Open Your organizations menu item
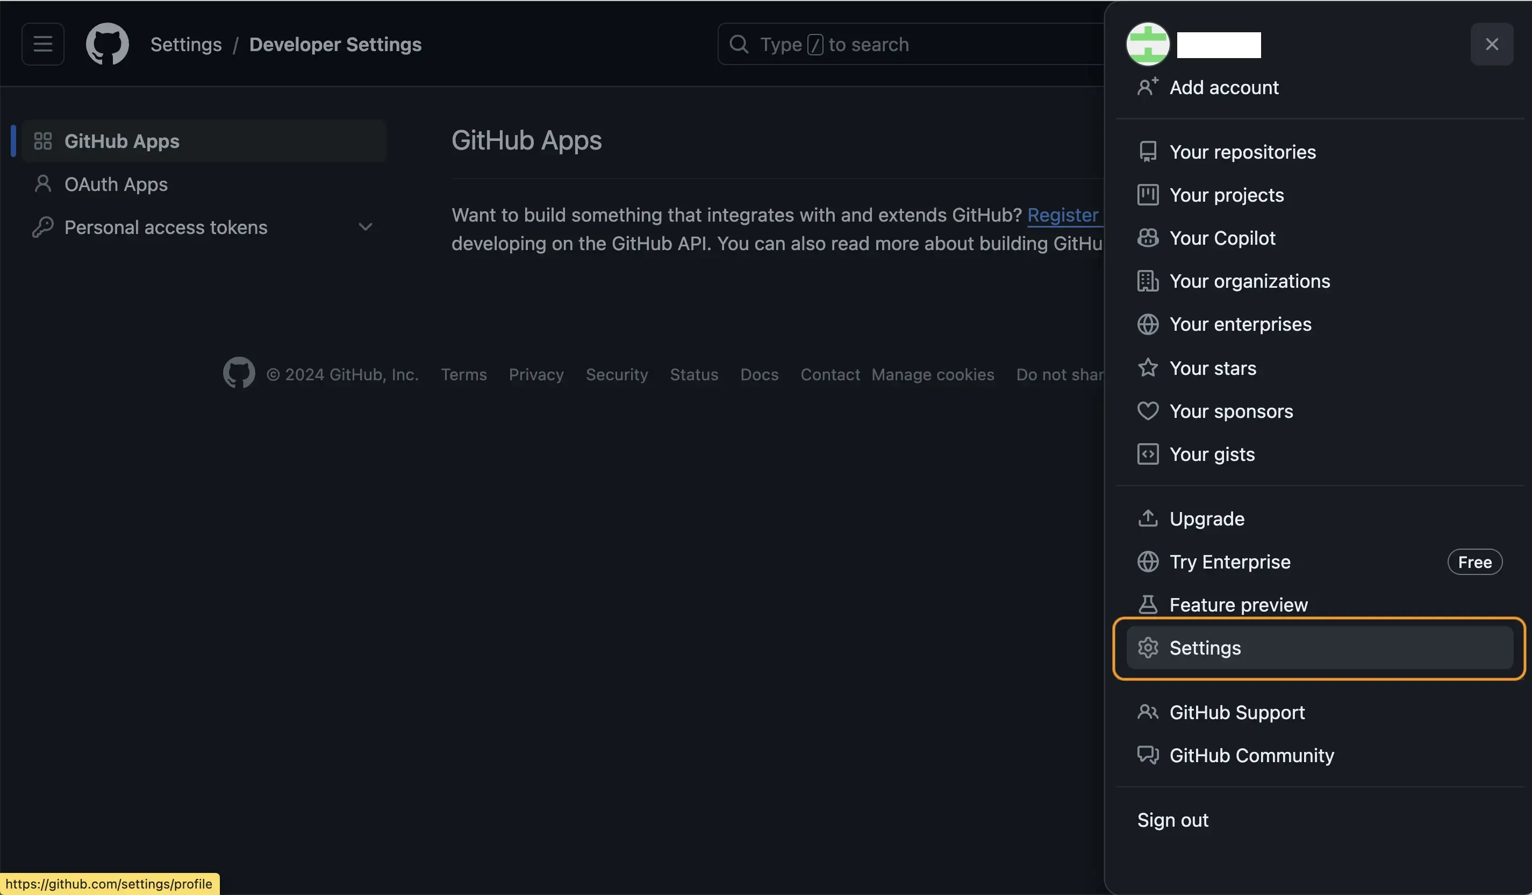Viewport: 1532px width, 895px height. pos(1319,281)
